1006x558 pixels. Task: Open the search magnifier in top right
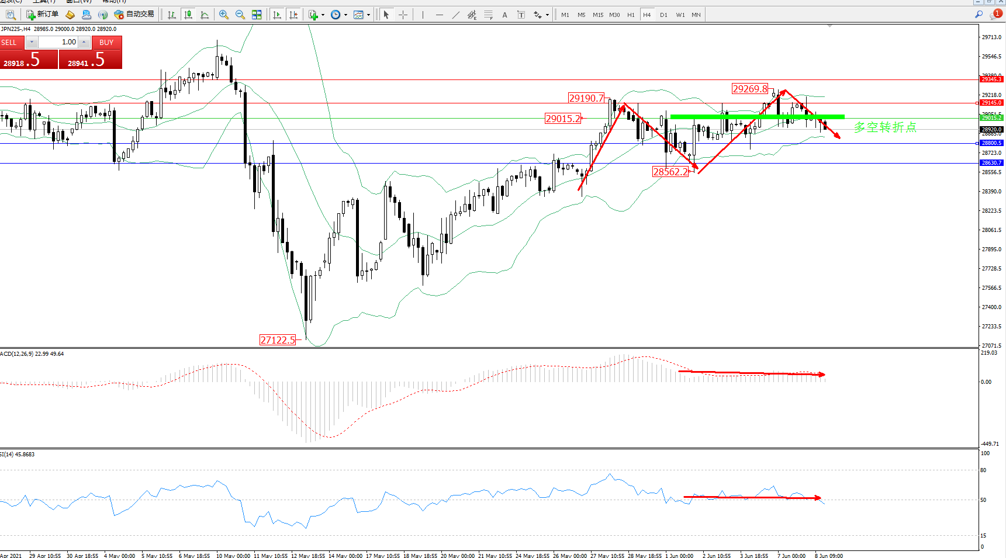(x=979, y=15)
